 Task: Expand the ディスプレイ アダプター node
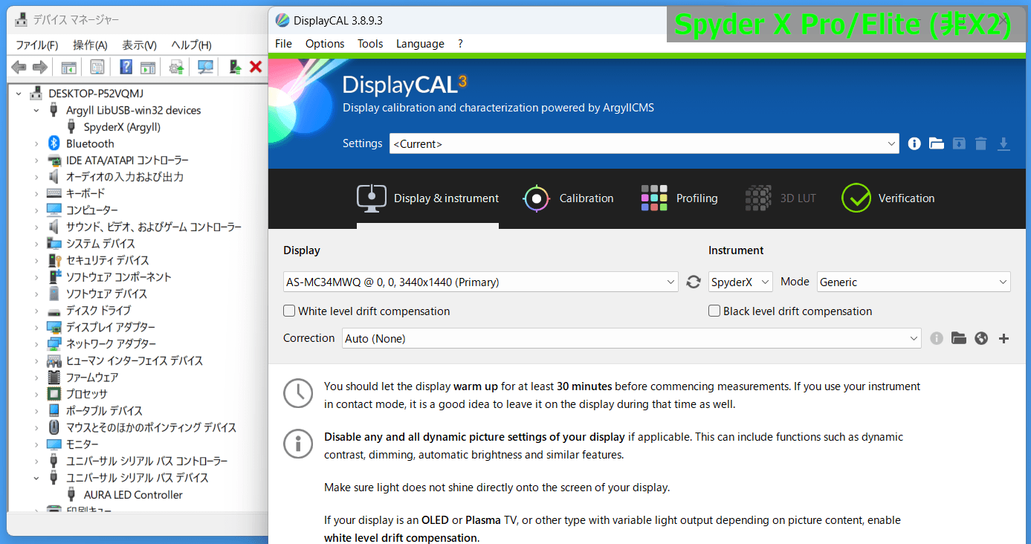pyautogui.click(x=36, y=327)
